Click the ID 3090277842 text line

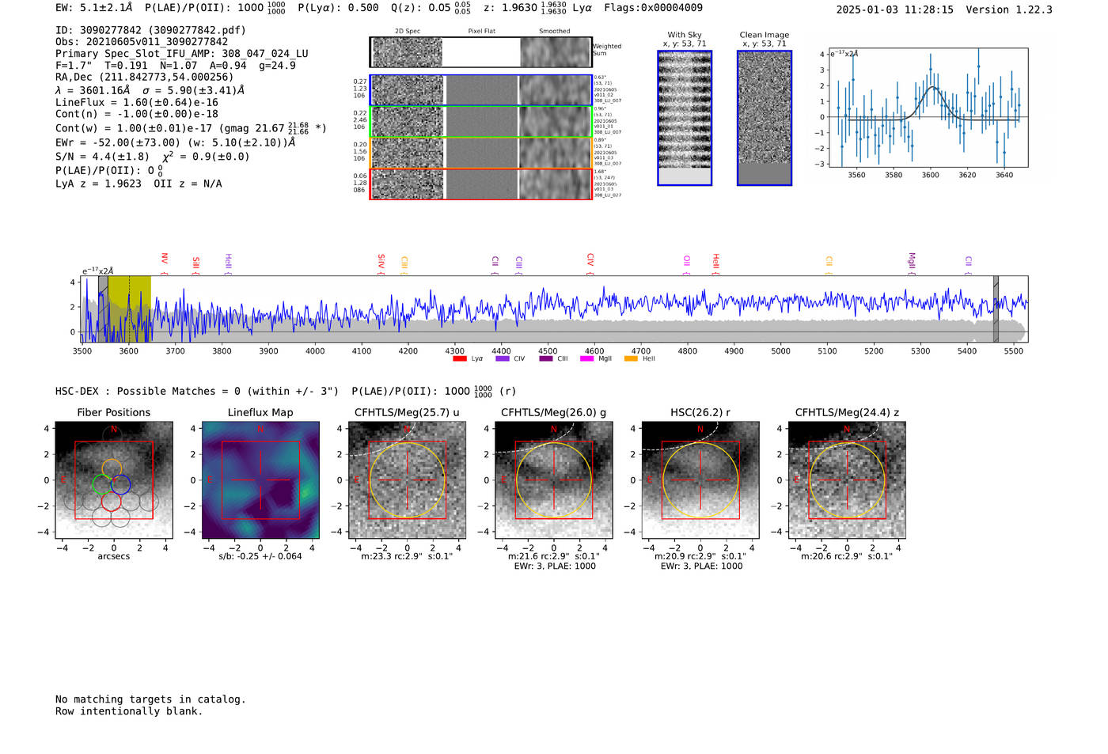click(150, 30)
